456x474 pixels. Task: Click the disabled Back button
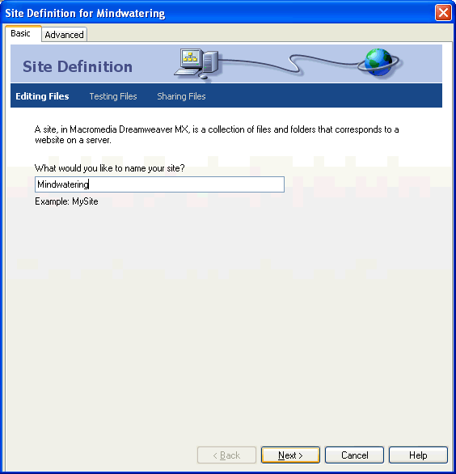pyautogui.click(x=226, y=455)
